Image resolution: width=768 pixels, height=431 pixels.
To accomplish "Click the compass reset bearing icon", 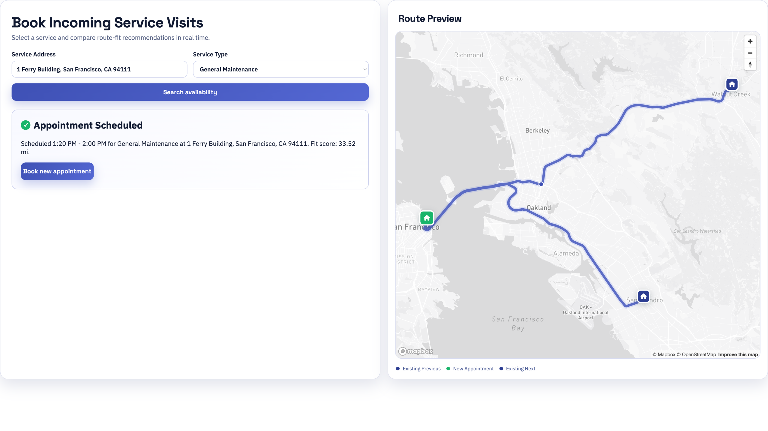I will (x=750, y=65).
